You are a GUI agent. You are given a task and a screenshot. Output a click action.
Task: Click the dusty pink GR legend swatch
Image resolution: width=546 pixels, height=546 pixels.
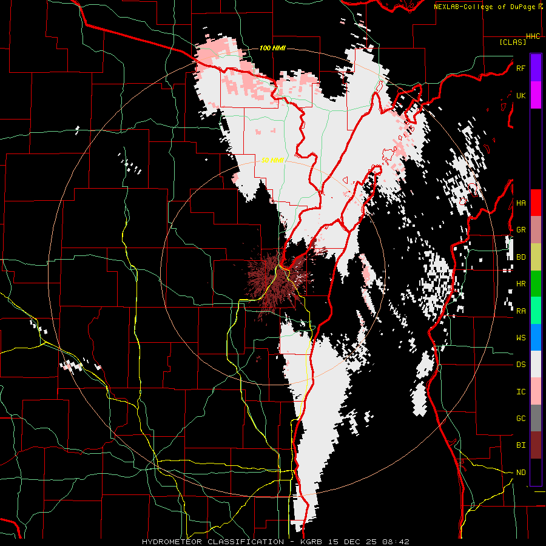click(536, 230)
